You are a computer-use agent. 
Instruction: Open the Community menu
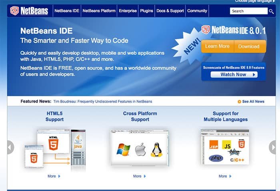(197, 11)
